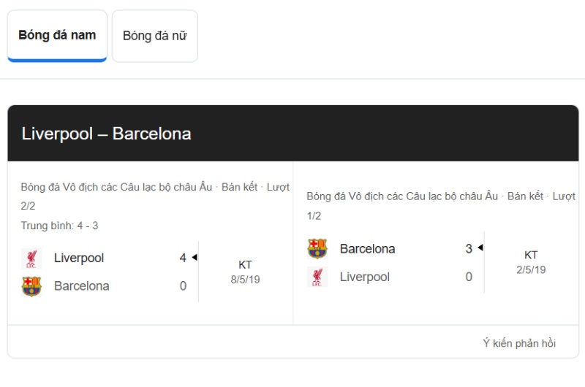Click Liverpool crest in the 8/5/19 match
The height and width of the screenshot is (387, 585).
pos(31,258)
